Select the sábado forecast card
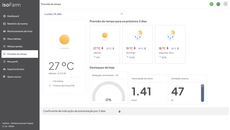Screen dimensions: 230x130 [x=105, y=45]
